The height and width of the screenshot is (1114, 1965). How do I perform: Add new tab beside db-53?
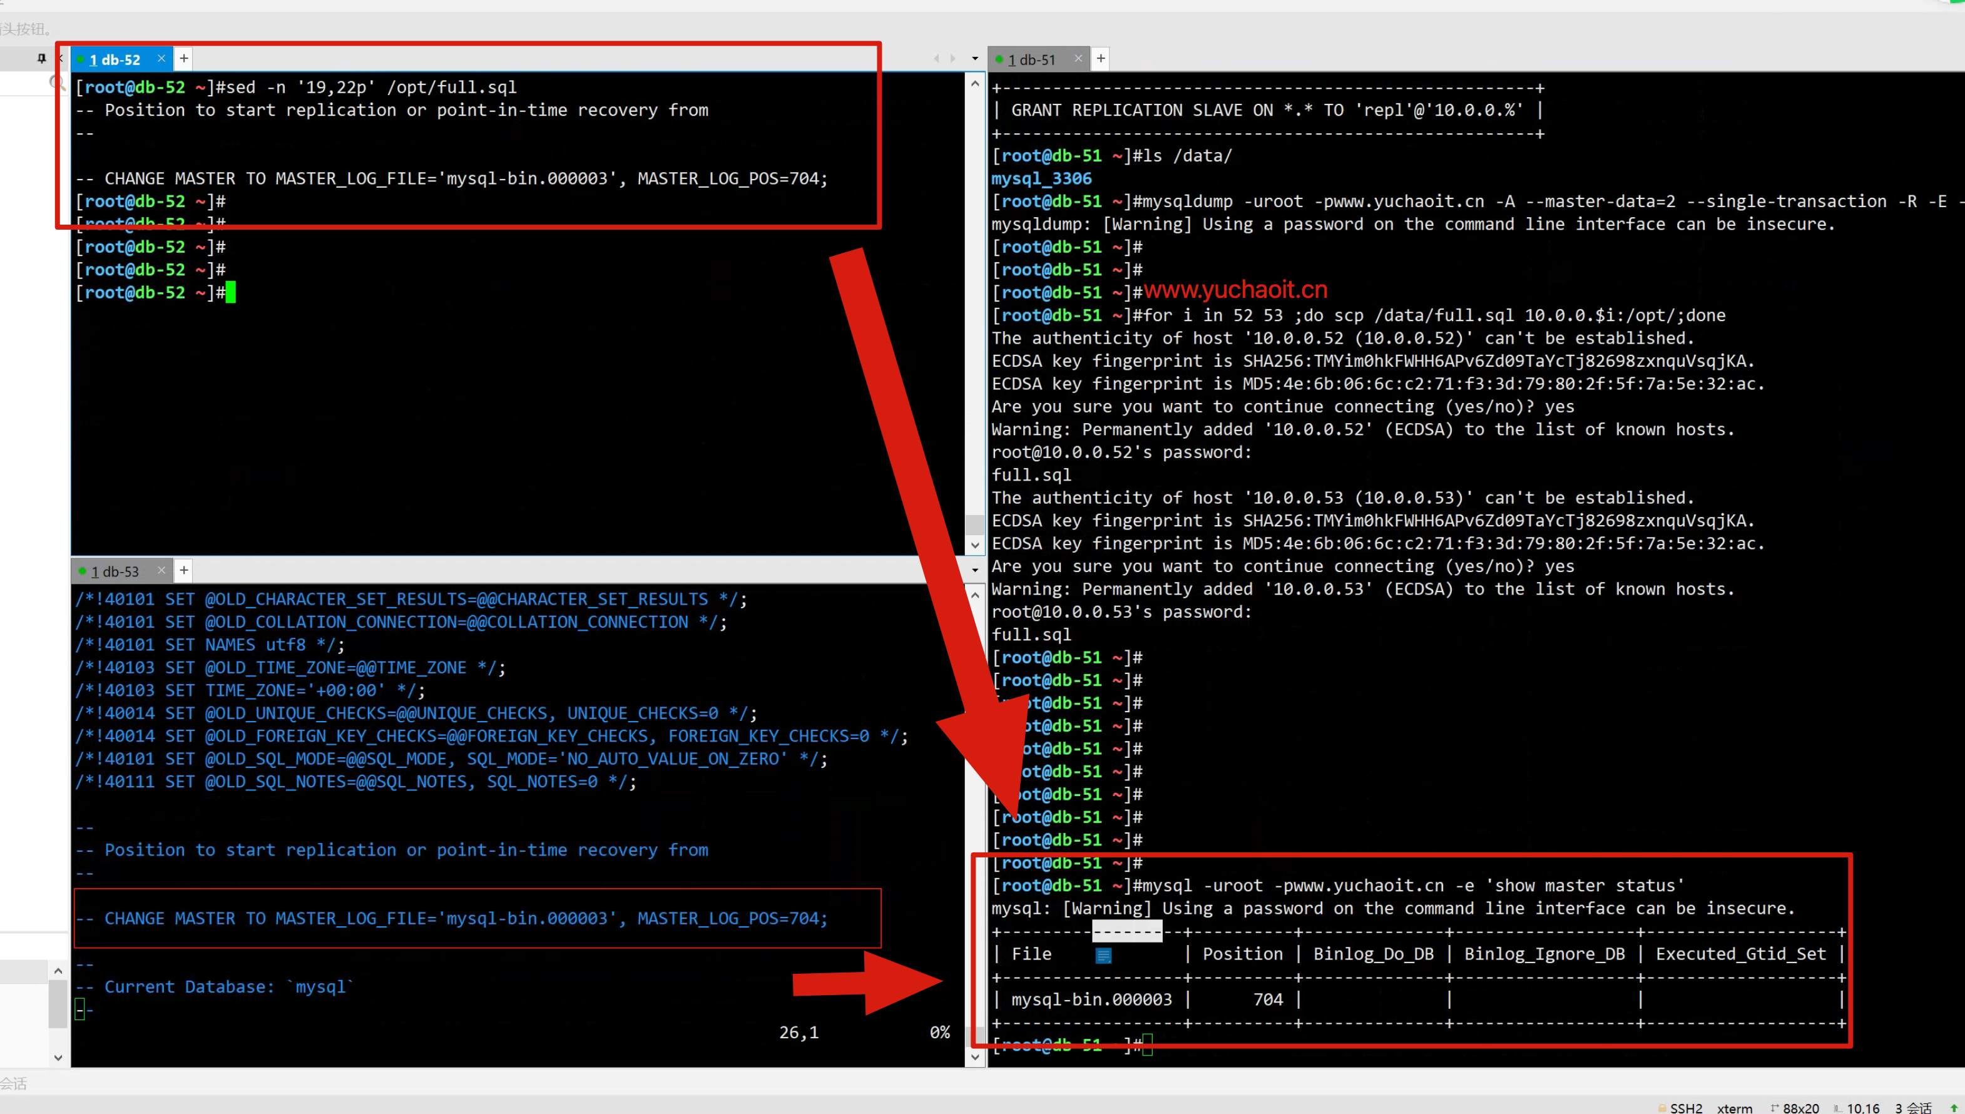[x=183, y=570]
